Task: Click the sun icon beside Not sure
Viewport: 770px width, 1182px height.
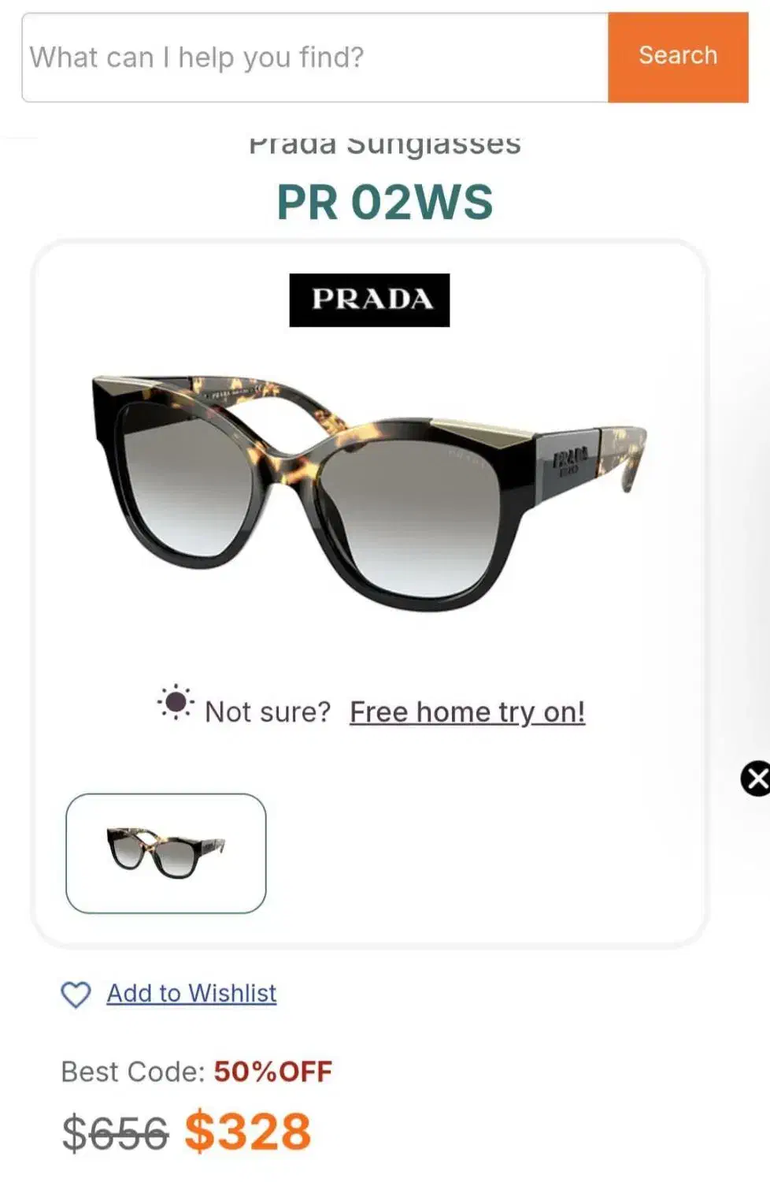Action: (x=176, y=702)
